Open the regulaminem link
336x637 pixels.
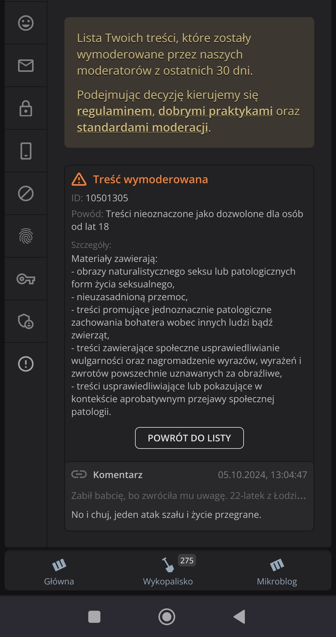[114, 111]
